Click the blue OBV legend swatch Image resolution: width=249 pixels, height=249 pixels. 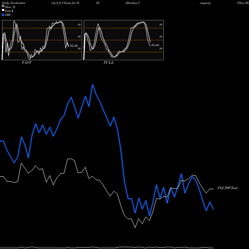coord(3,15)
